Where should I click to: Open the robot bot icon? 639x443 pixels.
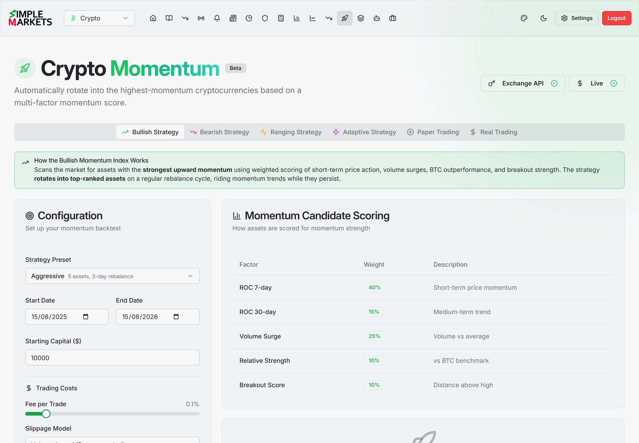(x=377, y=18)
